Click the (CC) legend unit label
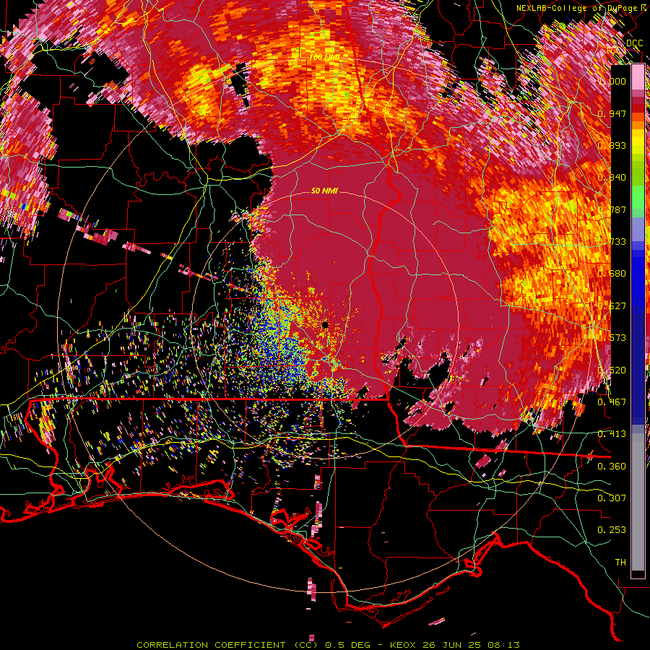Screen dimensions: 650x650 pos(617,50)
